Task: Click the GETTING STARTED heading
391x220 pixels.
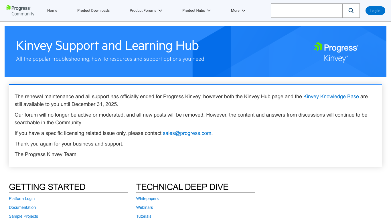Action: coord(47,187)
